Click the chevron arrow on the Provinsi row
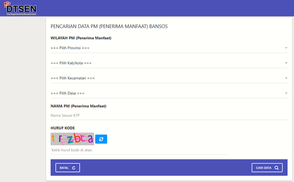The image size is (294, 182). coord(286,48)
